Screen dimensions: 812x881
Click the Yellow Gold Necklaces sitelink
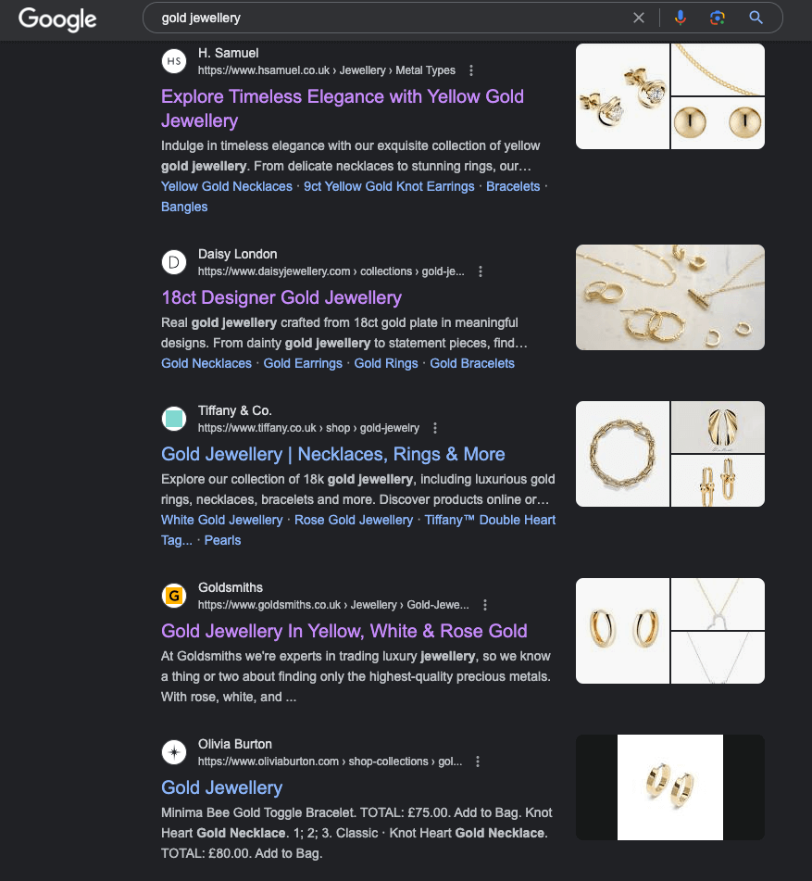click(x=226, y=186)
